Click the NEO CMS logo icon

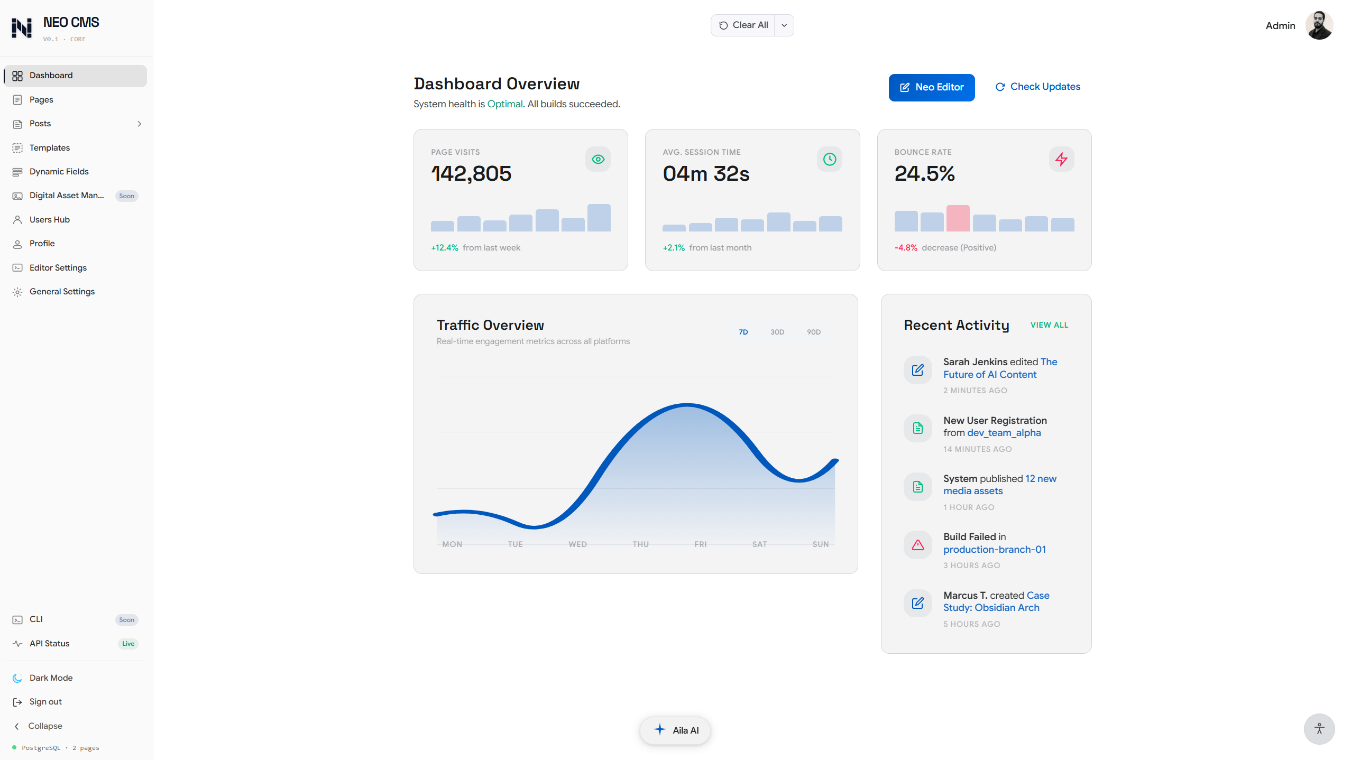pyautogui.click(x=22, y=27)
